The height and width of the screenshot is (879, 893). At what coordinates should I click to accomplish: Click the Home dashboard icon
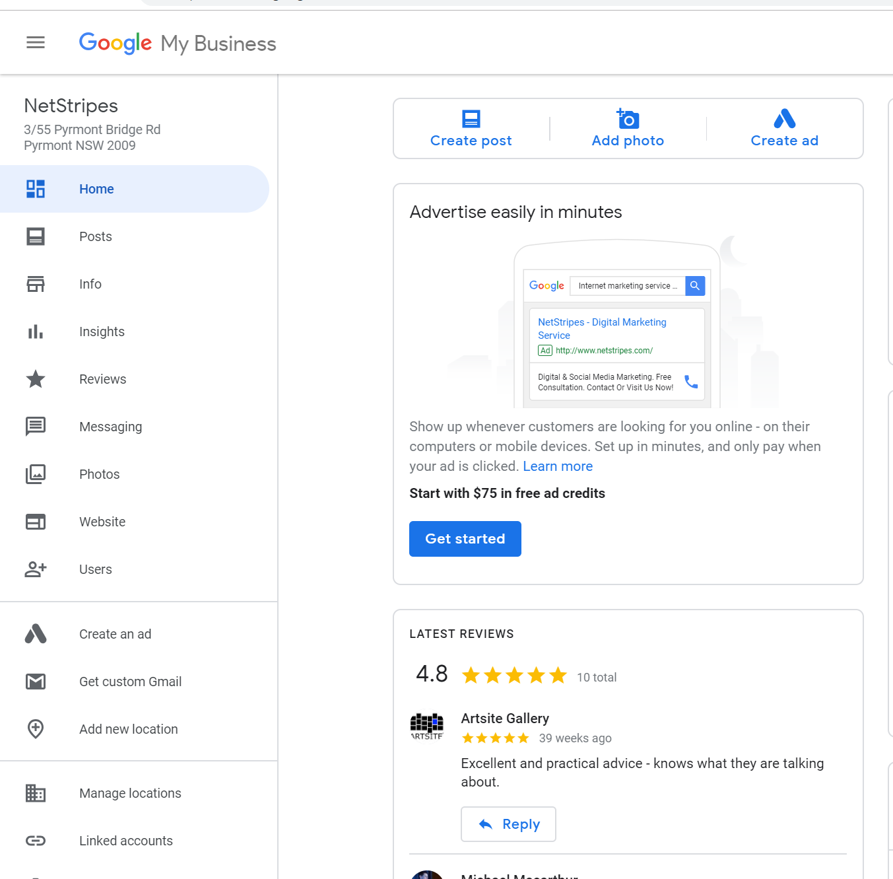pos(36,189)
